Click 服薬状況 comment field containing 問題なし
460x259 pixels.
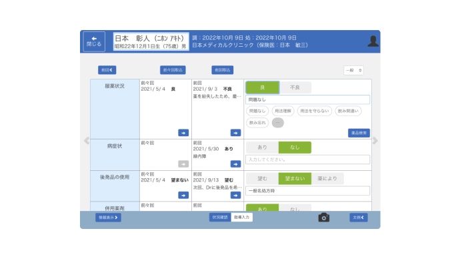coord(308,99)
